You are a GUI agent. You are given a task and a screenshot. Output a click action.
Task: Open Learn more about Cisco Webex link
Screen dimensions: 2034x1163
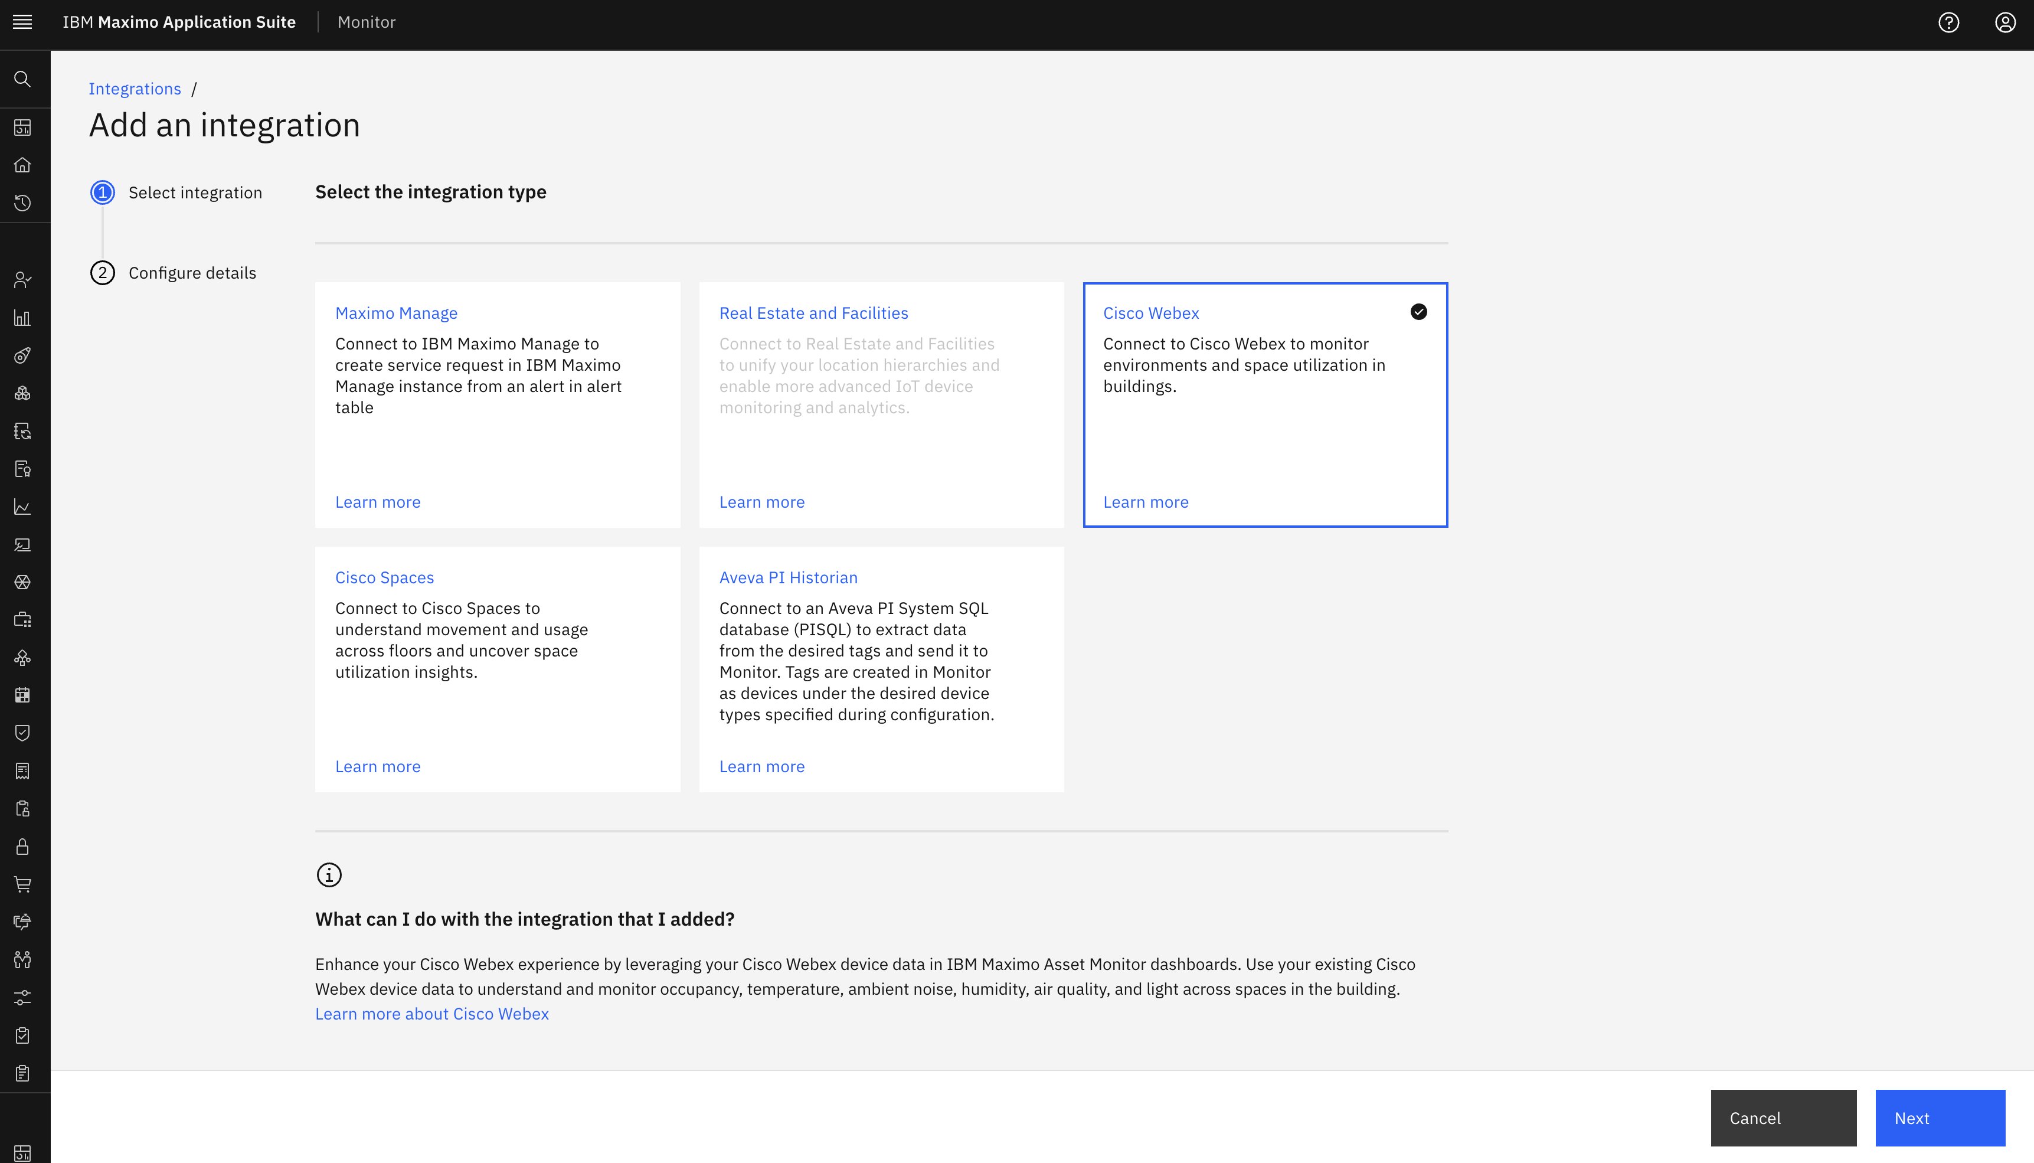coord(432,1014)
